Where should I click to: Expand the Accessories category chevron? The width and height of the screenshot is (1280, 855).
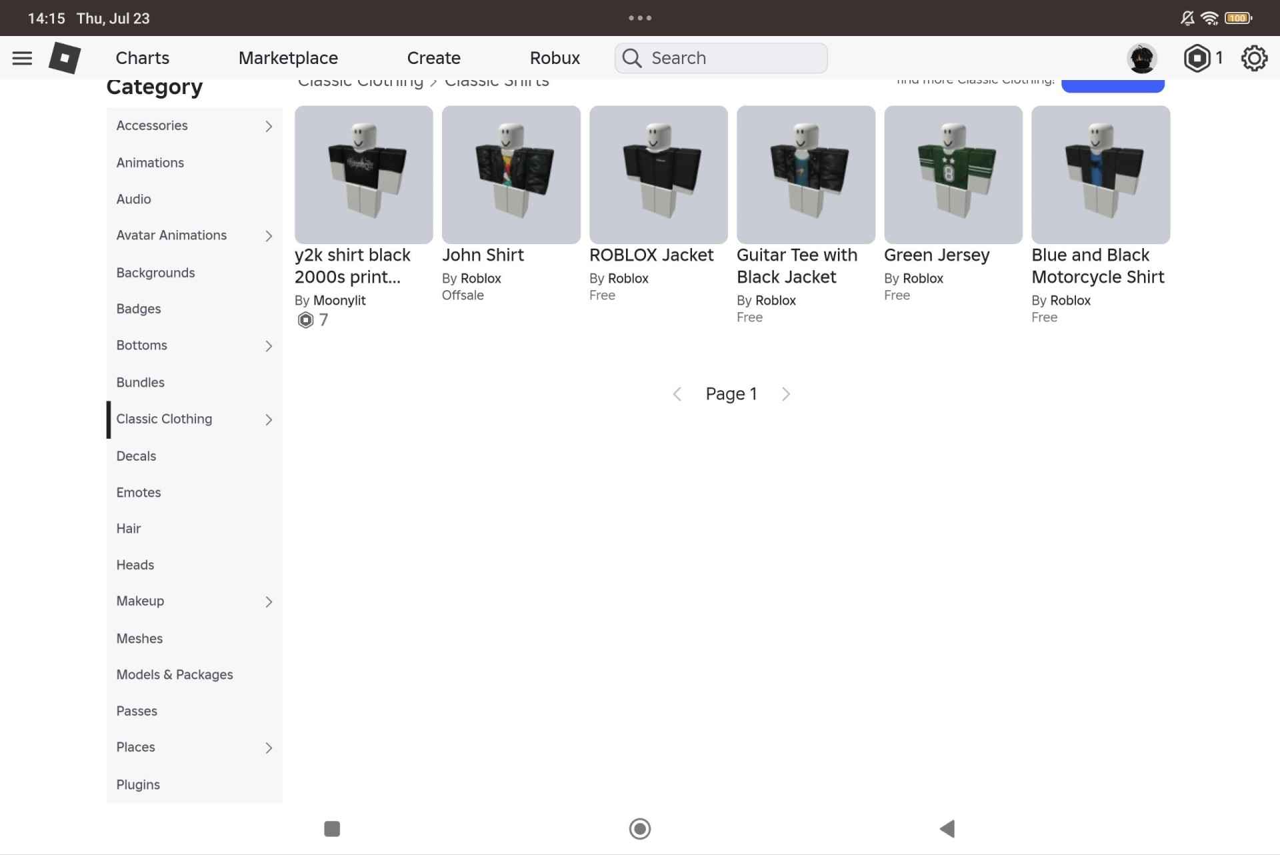[x=269, y=126]
